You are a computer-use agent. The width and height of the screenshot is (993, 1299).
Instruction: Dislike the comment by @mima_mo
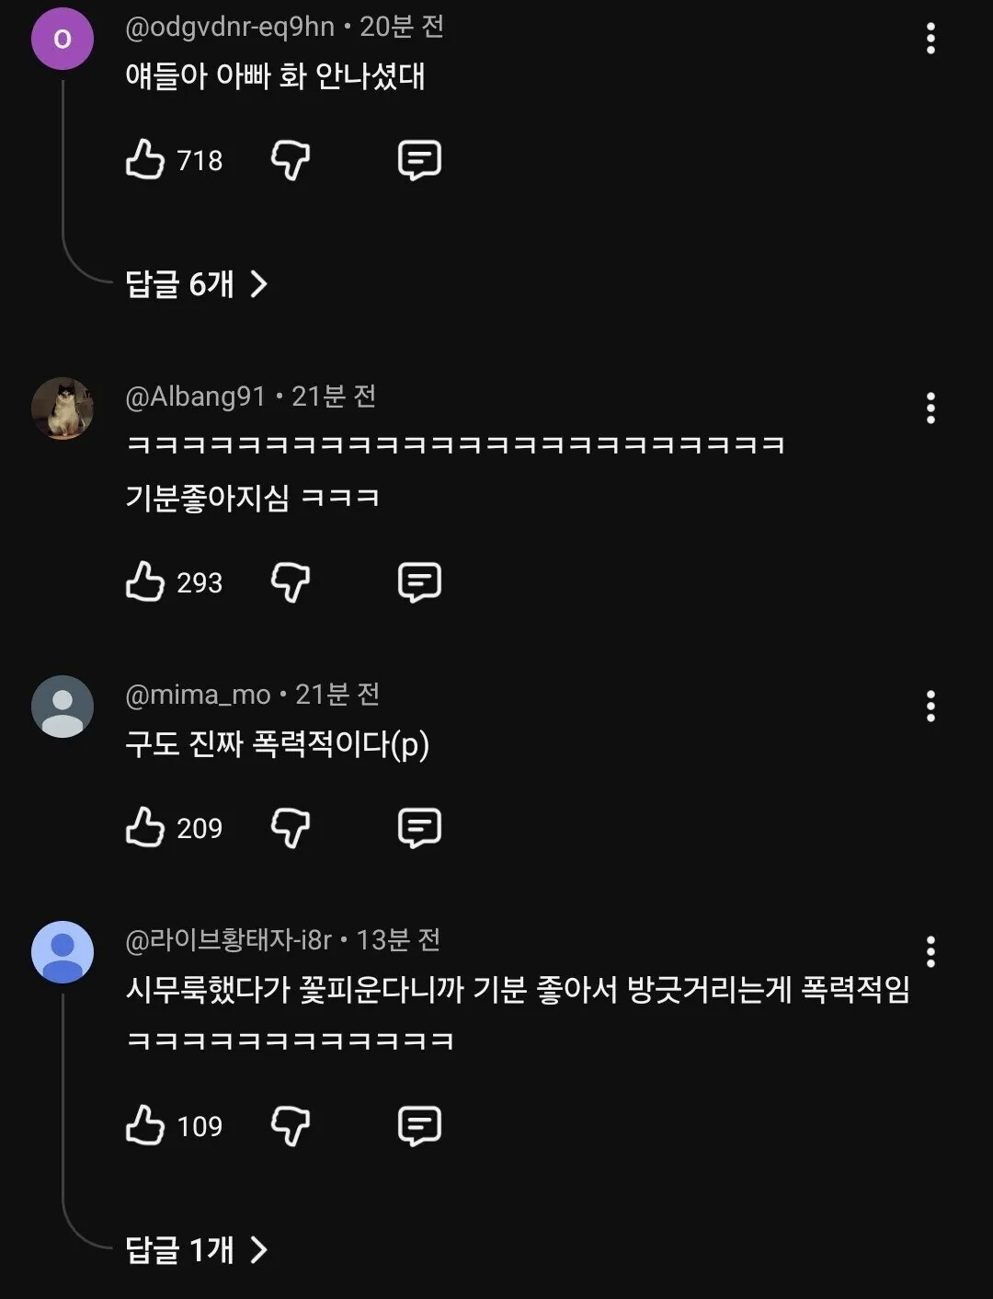(x=291, y=828)
